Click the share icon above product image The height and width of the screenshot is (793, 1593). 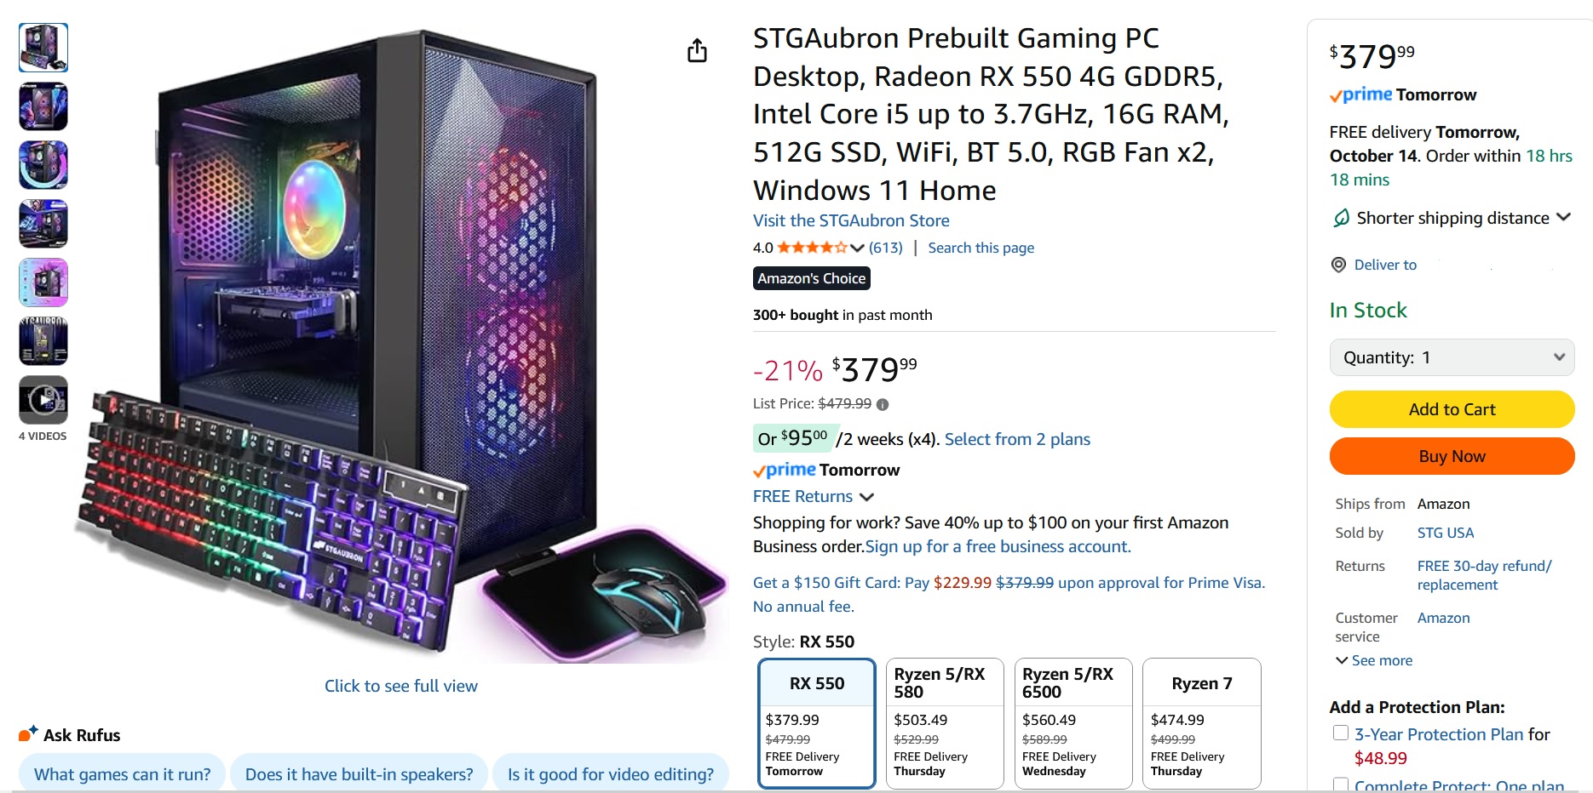697,51
